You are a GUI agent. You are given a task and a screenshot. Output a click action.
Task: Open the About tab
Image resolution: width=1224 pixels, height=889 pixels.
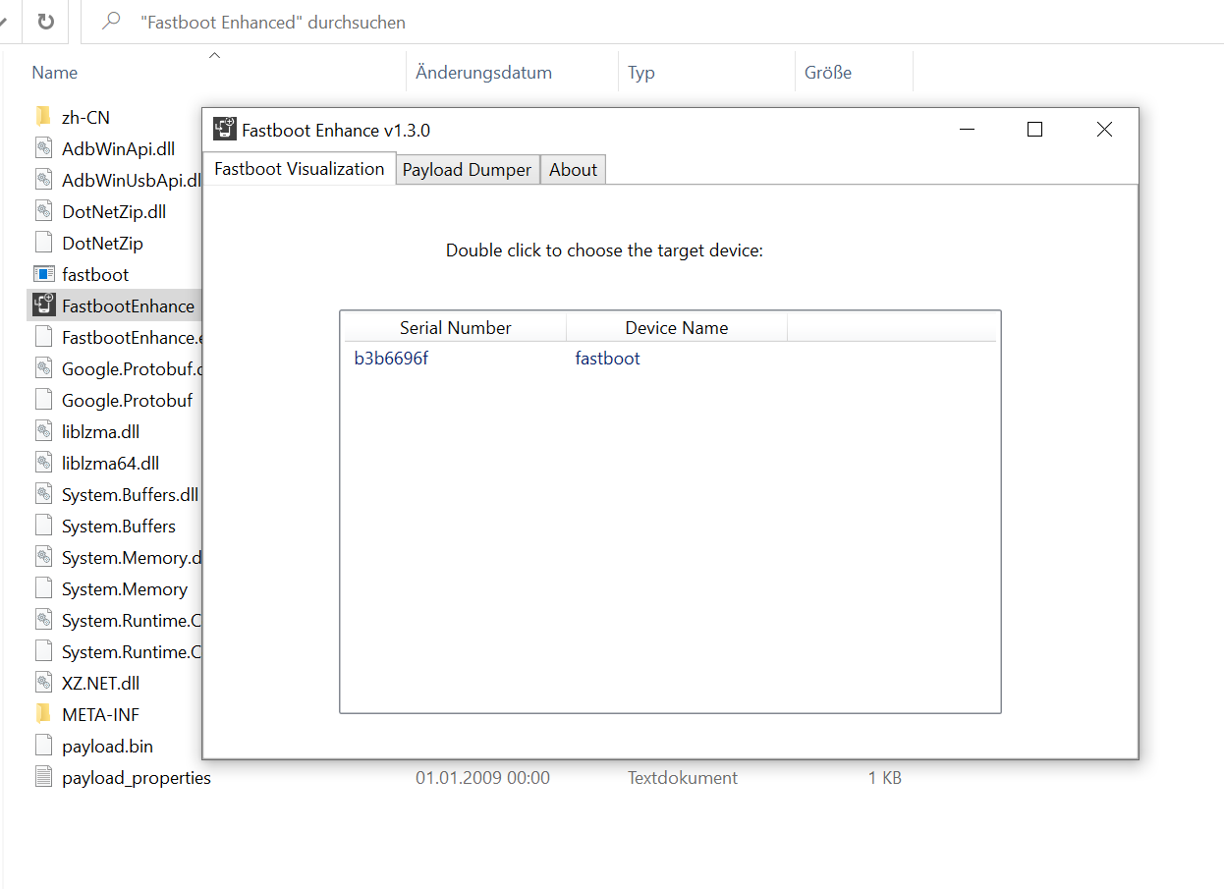click(x=573, y=169)
